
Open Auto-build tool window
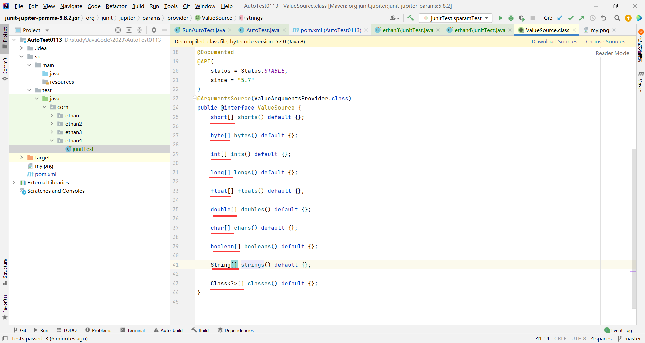click(x=168, y=330)
